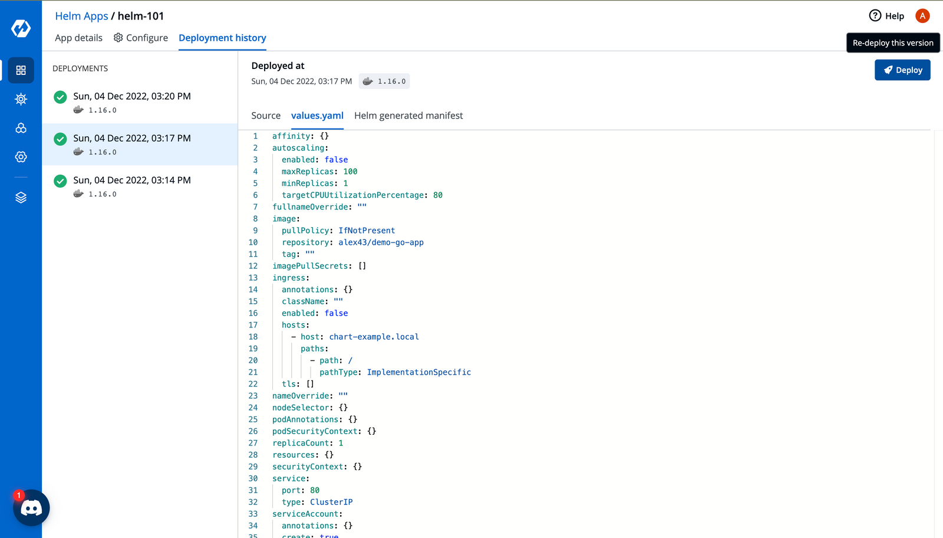Open Stack Manager stacked-layers icon
The width and height of the screenshot is (943, 538).
[x=21, y=197]
